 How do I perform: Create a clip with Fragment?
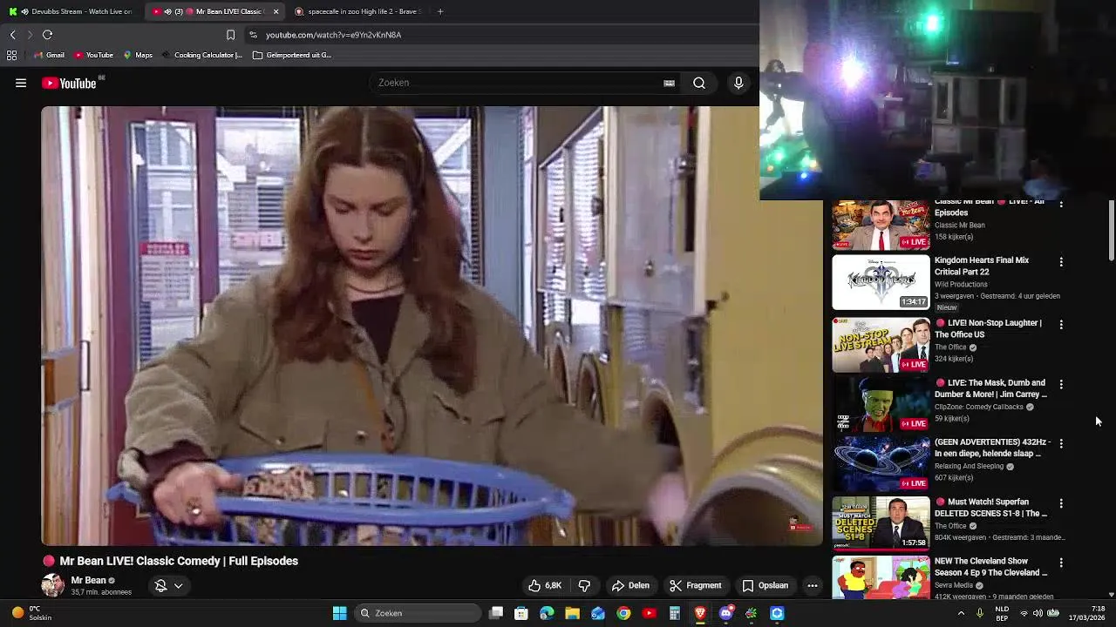[695, 585]
